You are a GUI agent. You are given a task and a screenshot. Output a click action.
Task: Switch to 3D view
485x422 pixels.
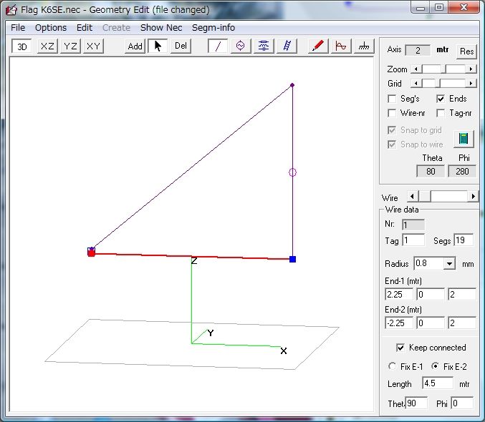click(21, 46)
